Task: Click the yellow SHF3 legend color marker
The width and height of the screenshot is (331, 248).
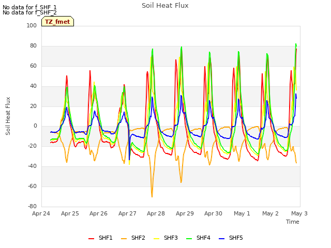Action: coord(156,239)
